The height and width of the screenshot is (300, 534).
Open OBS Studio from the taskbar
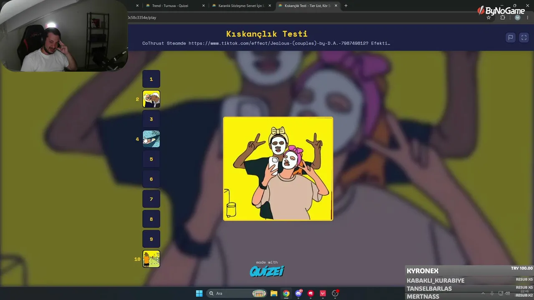pos(335,293)
